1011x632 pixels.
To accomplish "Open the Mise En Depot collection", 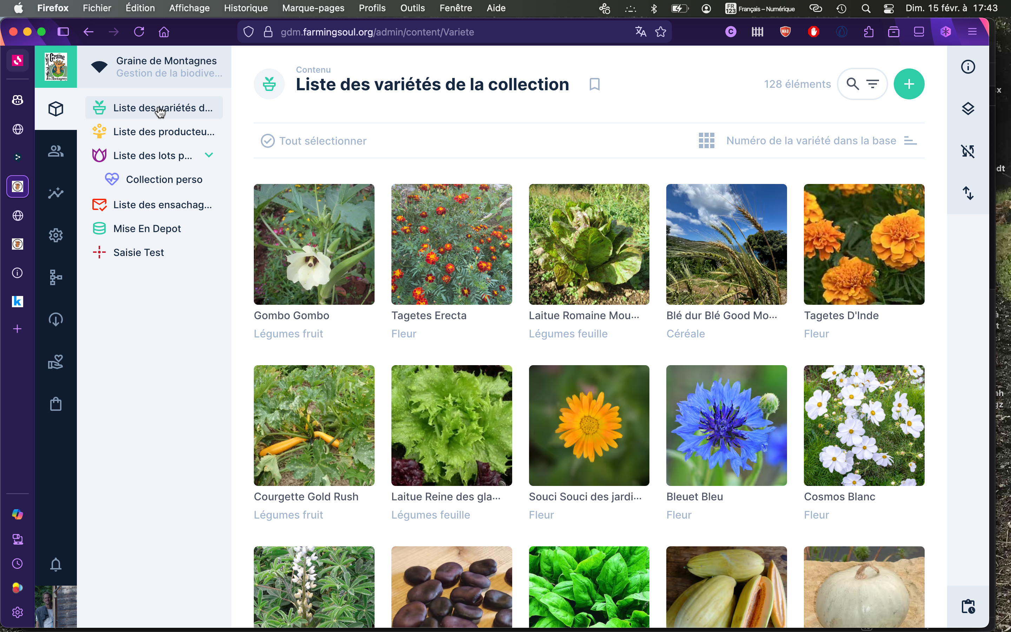I will pyautogui.click(x=147, y=229).
